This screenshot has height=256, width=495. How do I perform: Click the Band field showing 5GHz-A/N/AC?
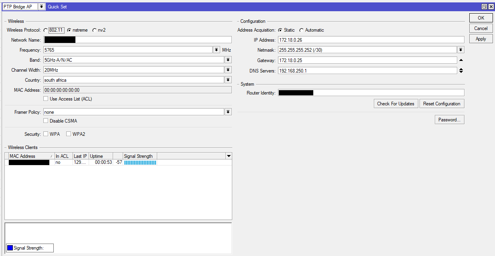tap(133, 60)
